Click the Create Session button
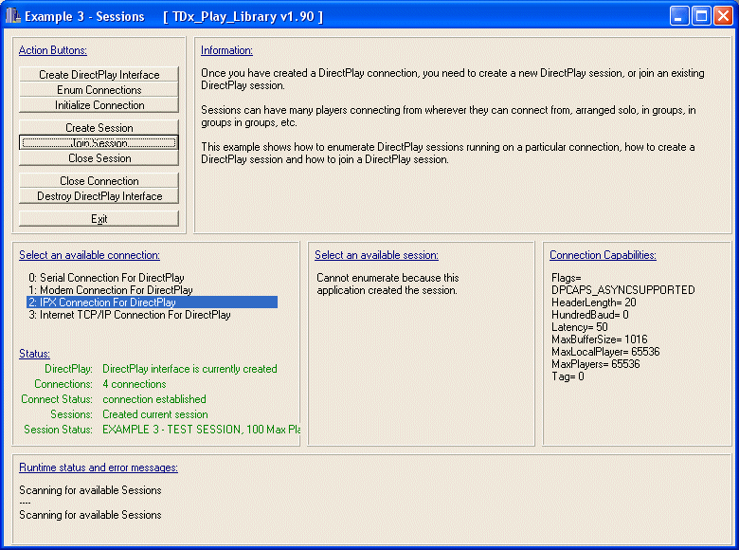Image resolution: width=739 pixels, height=550 pixels. 99,127
